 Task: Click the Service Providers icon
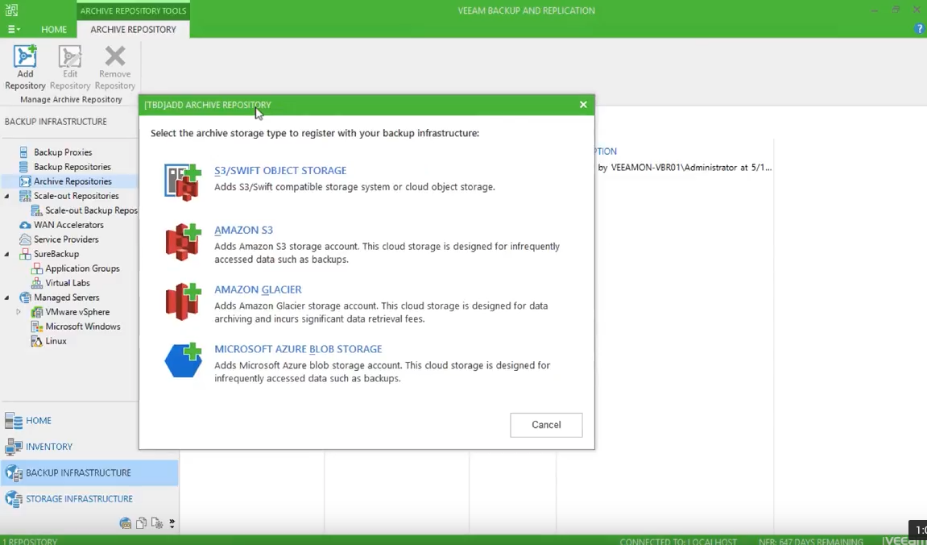(x=24, y=239)
